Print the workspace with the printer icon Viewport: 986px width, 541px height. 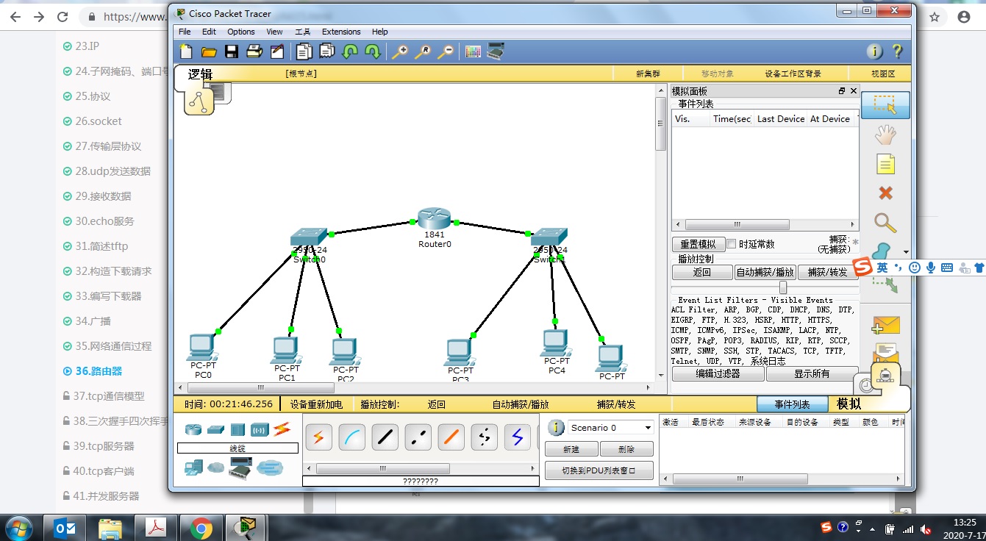[254, 51]
